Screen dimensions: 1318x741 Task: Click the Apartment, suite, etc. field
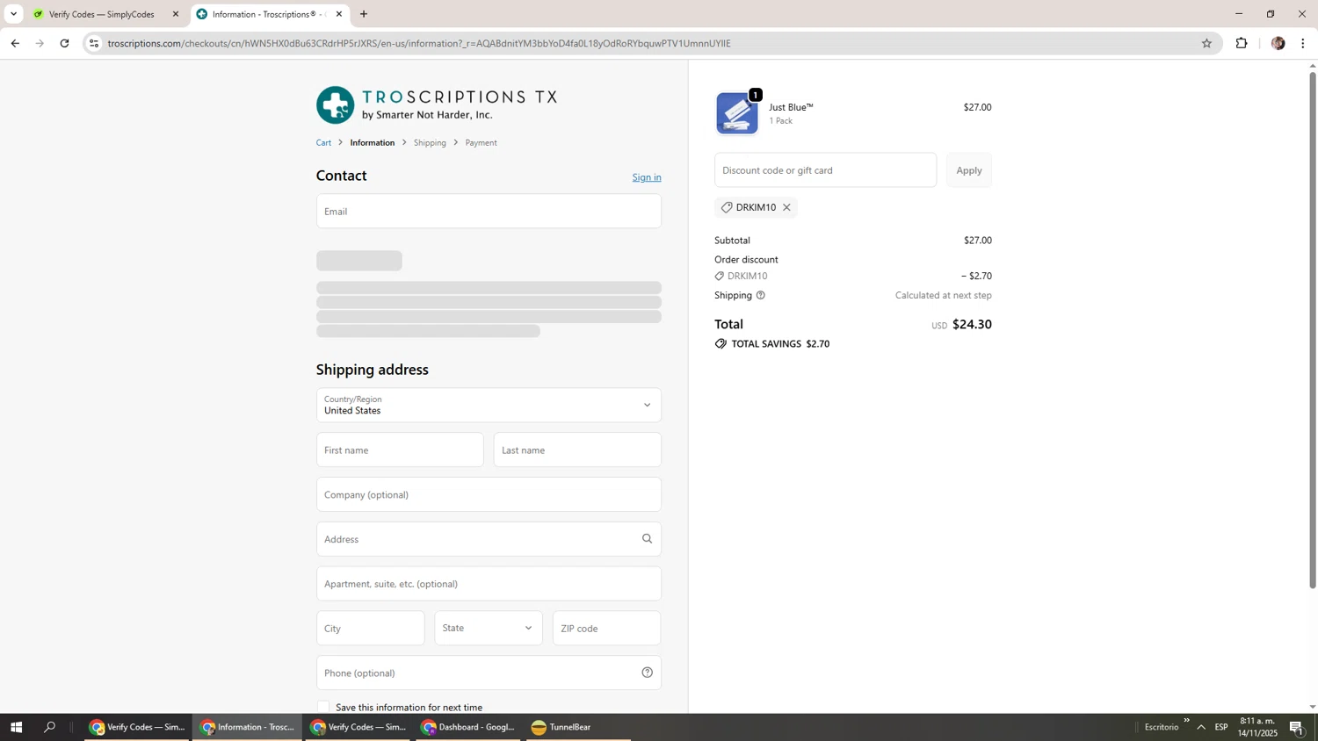(x=489, y=584)
